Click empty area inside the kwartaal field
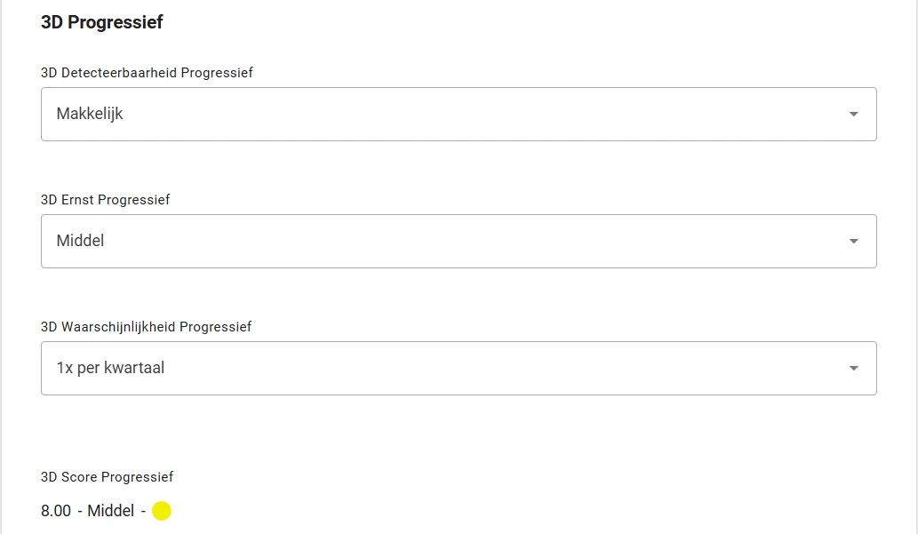Image resolution: width=918 pixels, height=534 pixels. click(x=498, y=369)
